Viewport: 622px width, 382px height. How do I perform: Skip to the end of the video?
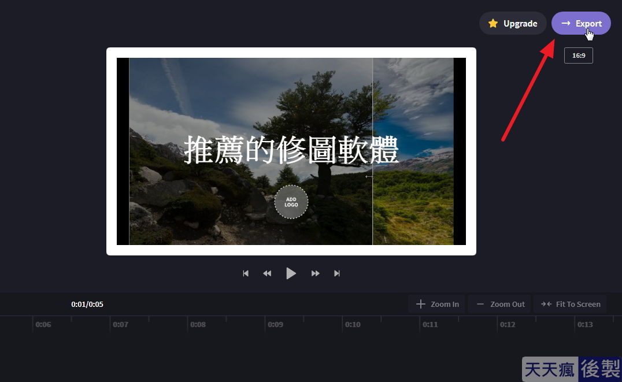point(337,273)
